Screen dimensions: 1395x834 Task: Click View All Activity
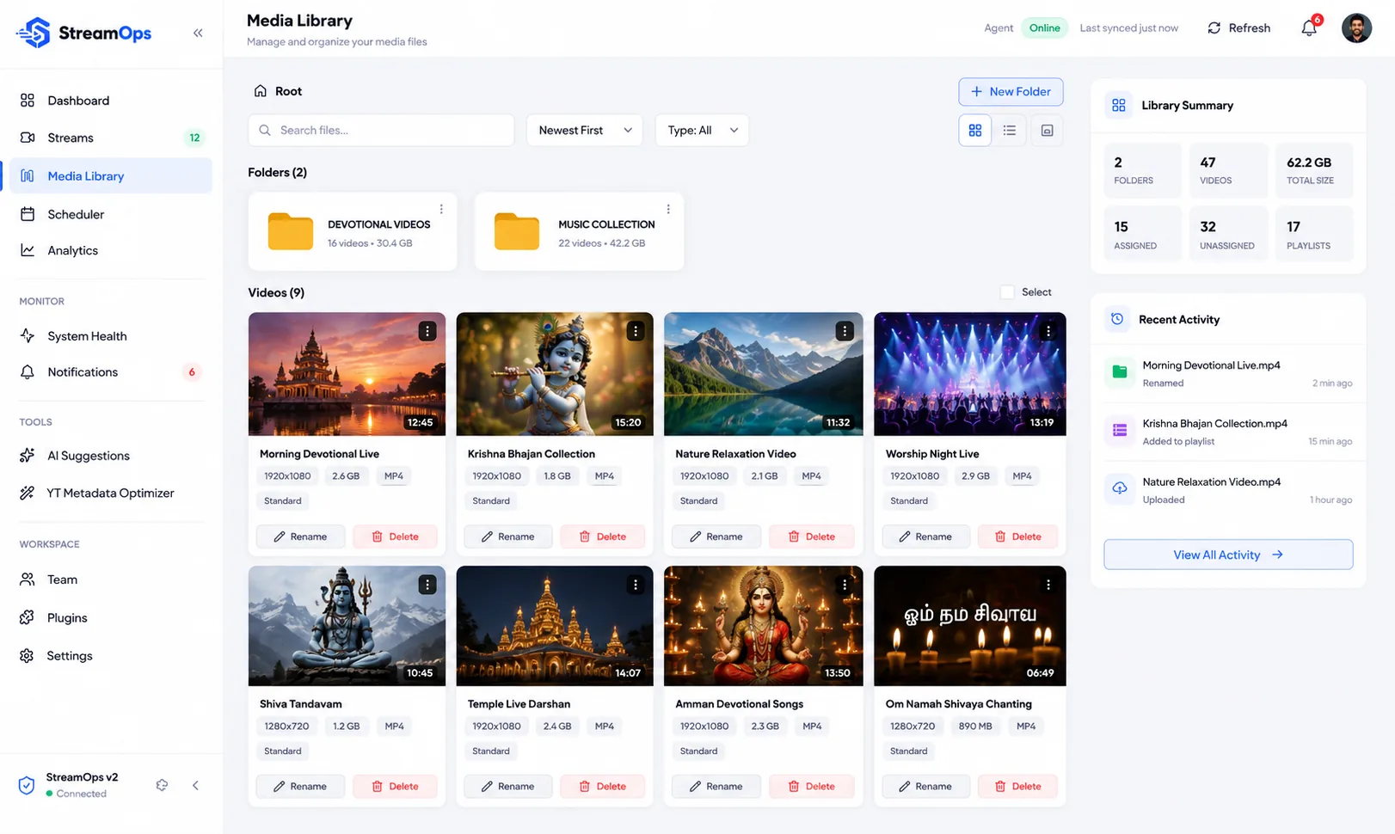(x=1228, y=555)
